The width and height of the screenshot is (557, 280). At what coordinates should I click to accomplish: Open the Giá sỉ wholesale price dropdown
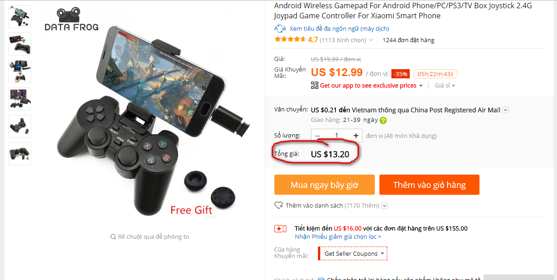coord(445,86)
